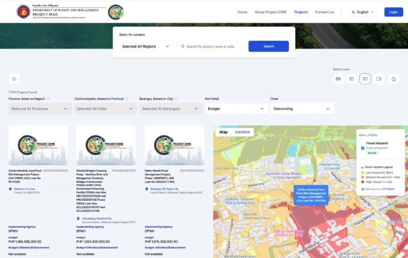Expand the Selected All Cities dropdown
Image resolution: width=408 pixels, height=258 pixels.
coord(105,109)
